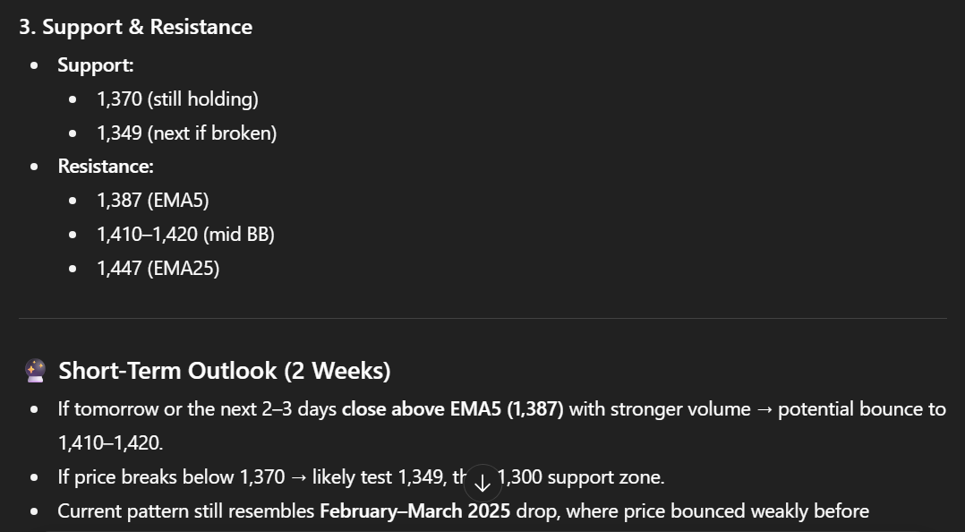The height and width of the screenshot is (532, 965).
Task: Click the '1,300 support zone' text
Action: click(x=580, y=477)
